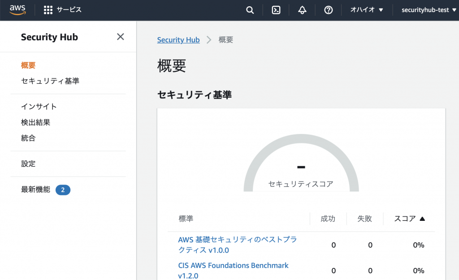Open AWS 基礎セキュリティのベストプラクティス v1.0.0 link
This screenshot has width=459, height=280.
pyautogui.click(x=238, y=245)
